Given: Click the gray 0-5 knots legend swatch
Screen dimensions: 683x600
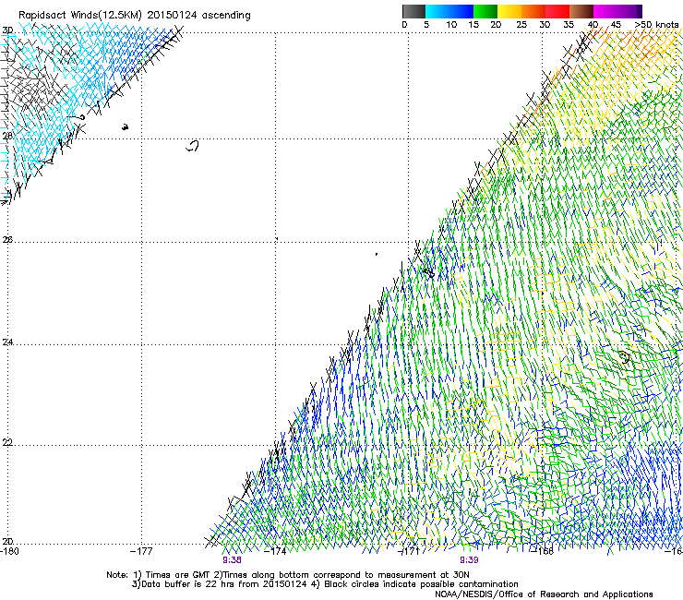Looking at the screenshot, I should (x=413, y=11).
